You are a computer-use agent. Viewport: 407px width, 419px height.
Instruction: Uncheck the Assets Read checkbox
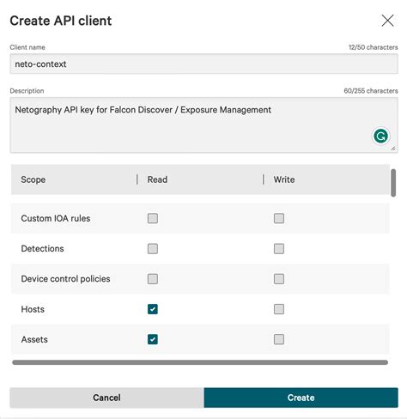pyautogui.click(x=153, y=339)
